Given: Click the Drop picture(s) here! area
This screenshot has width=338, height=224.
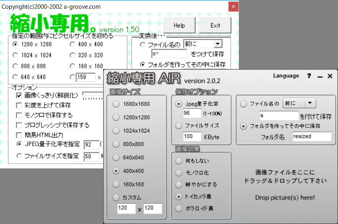Looking at the screenshot, I should (285, 197).
